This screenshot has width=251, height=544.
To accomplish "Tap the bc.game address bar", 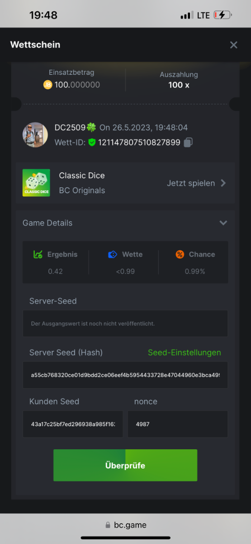I will point(125,525).
